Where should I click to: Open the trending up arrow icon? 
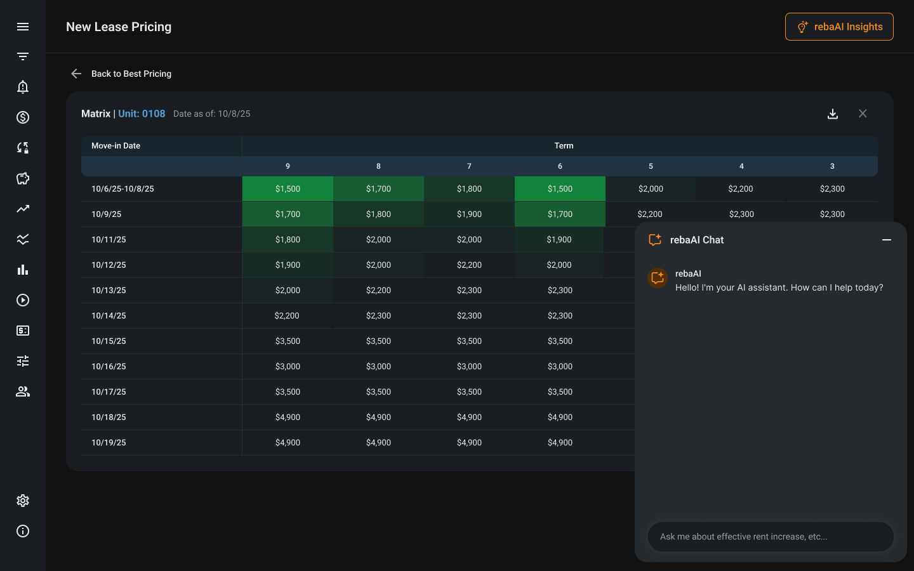(23, 209)
